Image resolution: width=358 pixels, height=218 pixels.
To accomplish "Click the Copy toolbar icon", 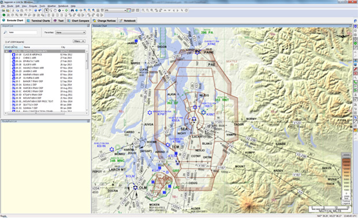I will tap(17, 10).
